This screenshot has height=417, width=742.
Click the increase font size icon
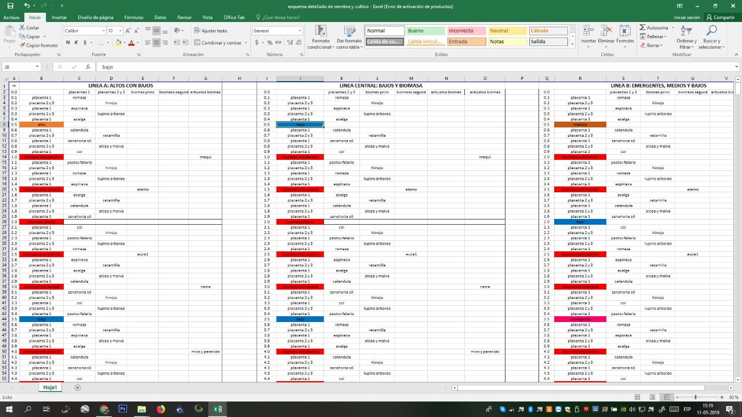click(x=129, y=31)
